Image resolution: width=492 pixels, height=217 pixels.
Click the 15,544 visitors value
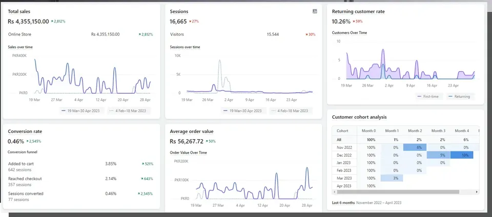(273, 34)
